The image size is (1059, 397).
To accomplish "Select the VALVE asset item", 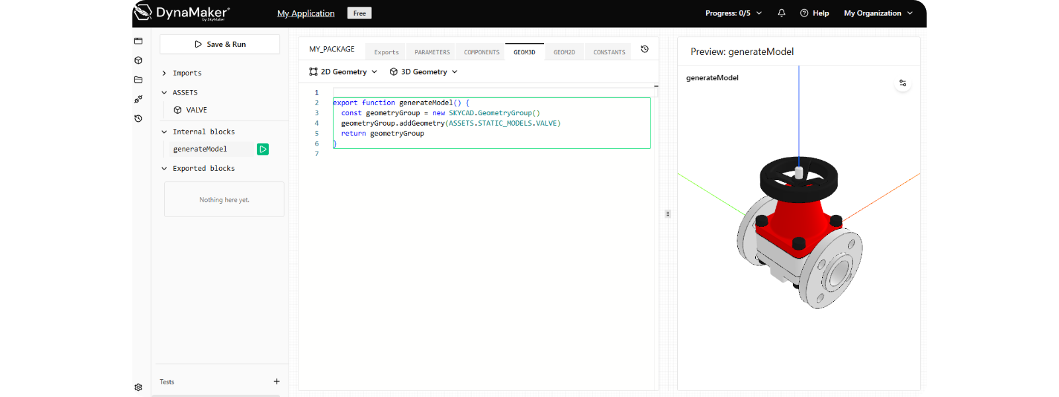I will [x=197, y=110].
